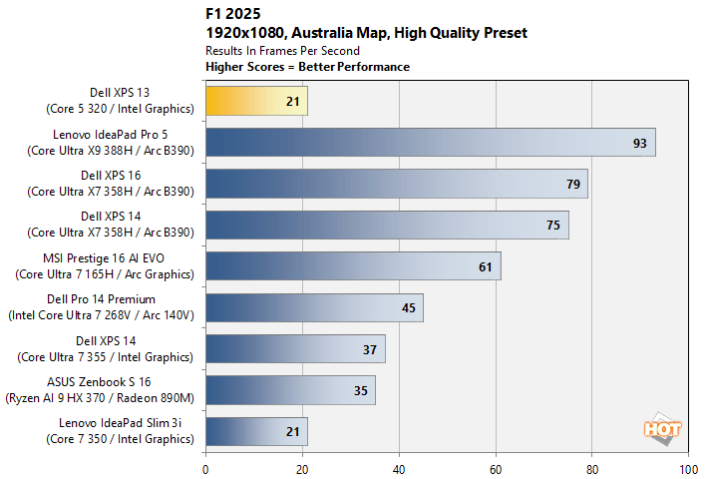The height and width of the screenshot is (479, 706).
Task: Select the Lenovo IdeaPad Pro 5 label
Action: click(x=111, y=143)
